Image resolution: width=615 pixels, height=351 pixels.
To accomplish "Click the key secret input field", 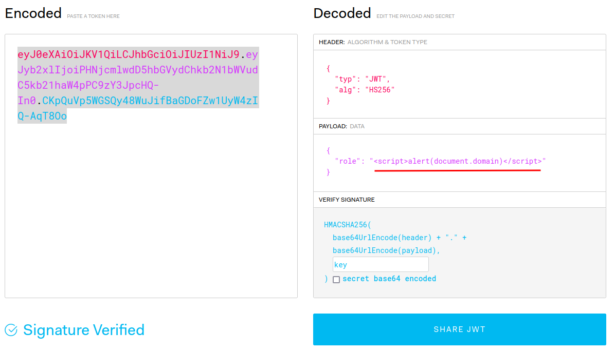I will pos(381,264).
